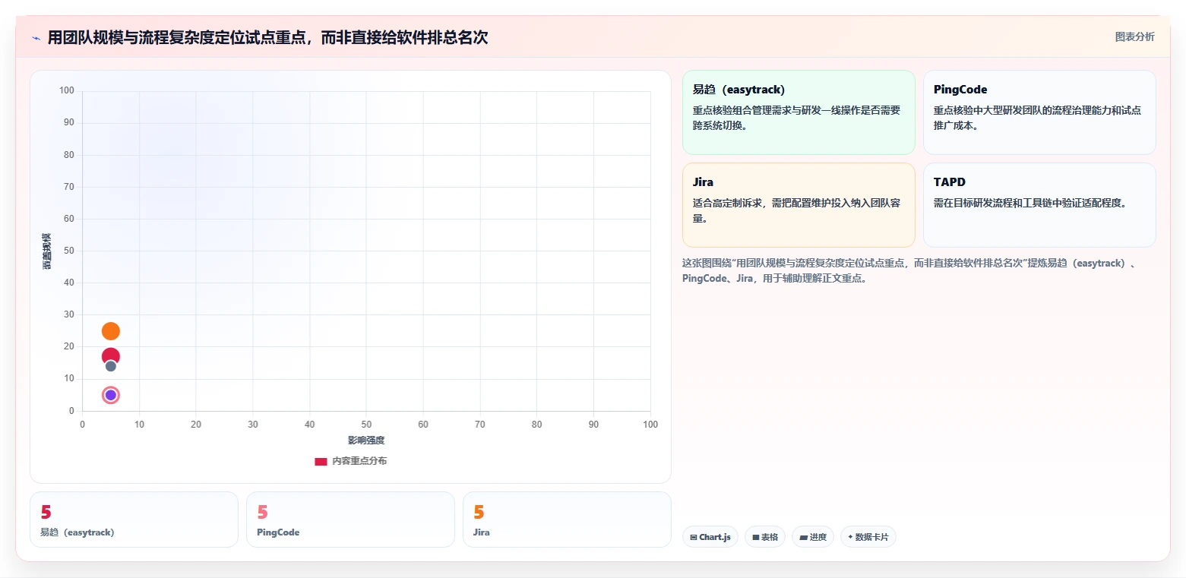The width and height of the screenshot is (1186, 578).
Task: Select the purple bubble with pink ring
Action: click(111, 395)
